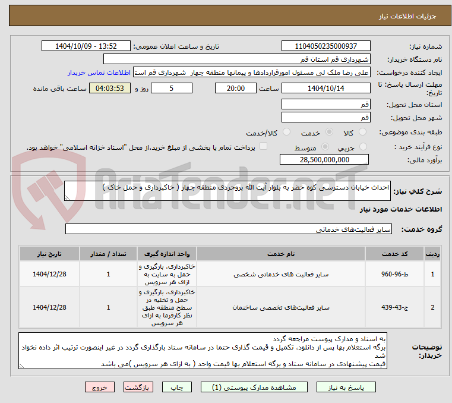Viewport: 452px width, 403px height.
Task: Select the جزیی purchase type radio
Action: 363,147
